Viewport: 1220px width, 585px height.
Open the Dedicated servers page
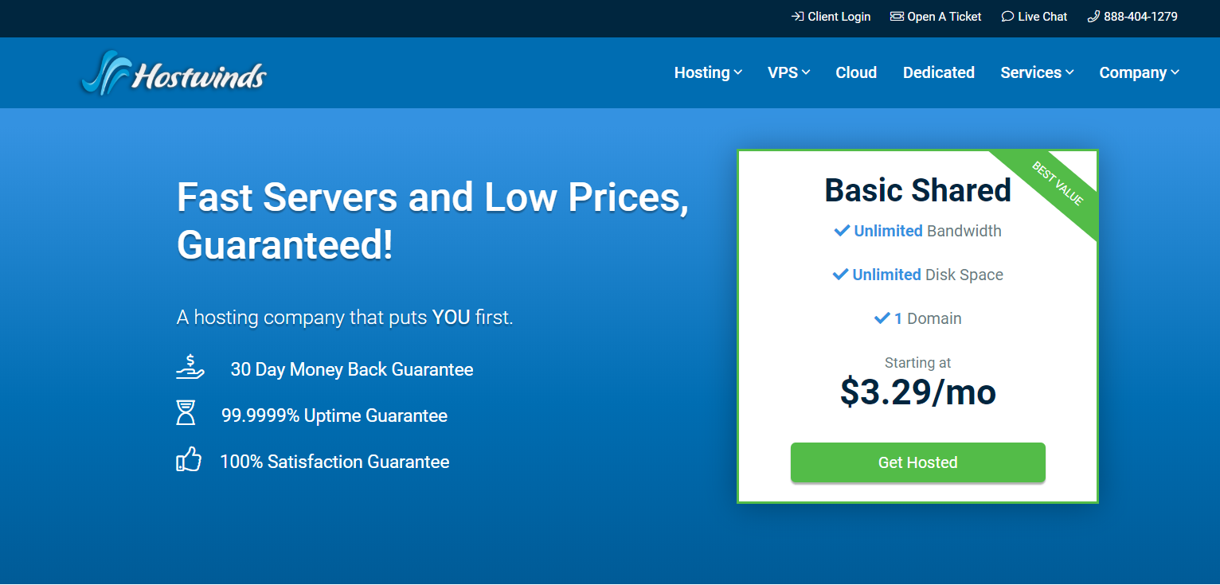(x=938, y=72)
